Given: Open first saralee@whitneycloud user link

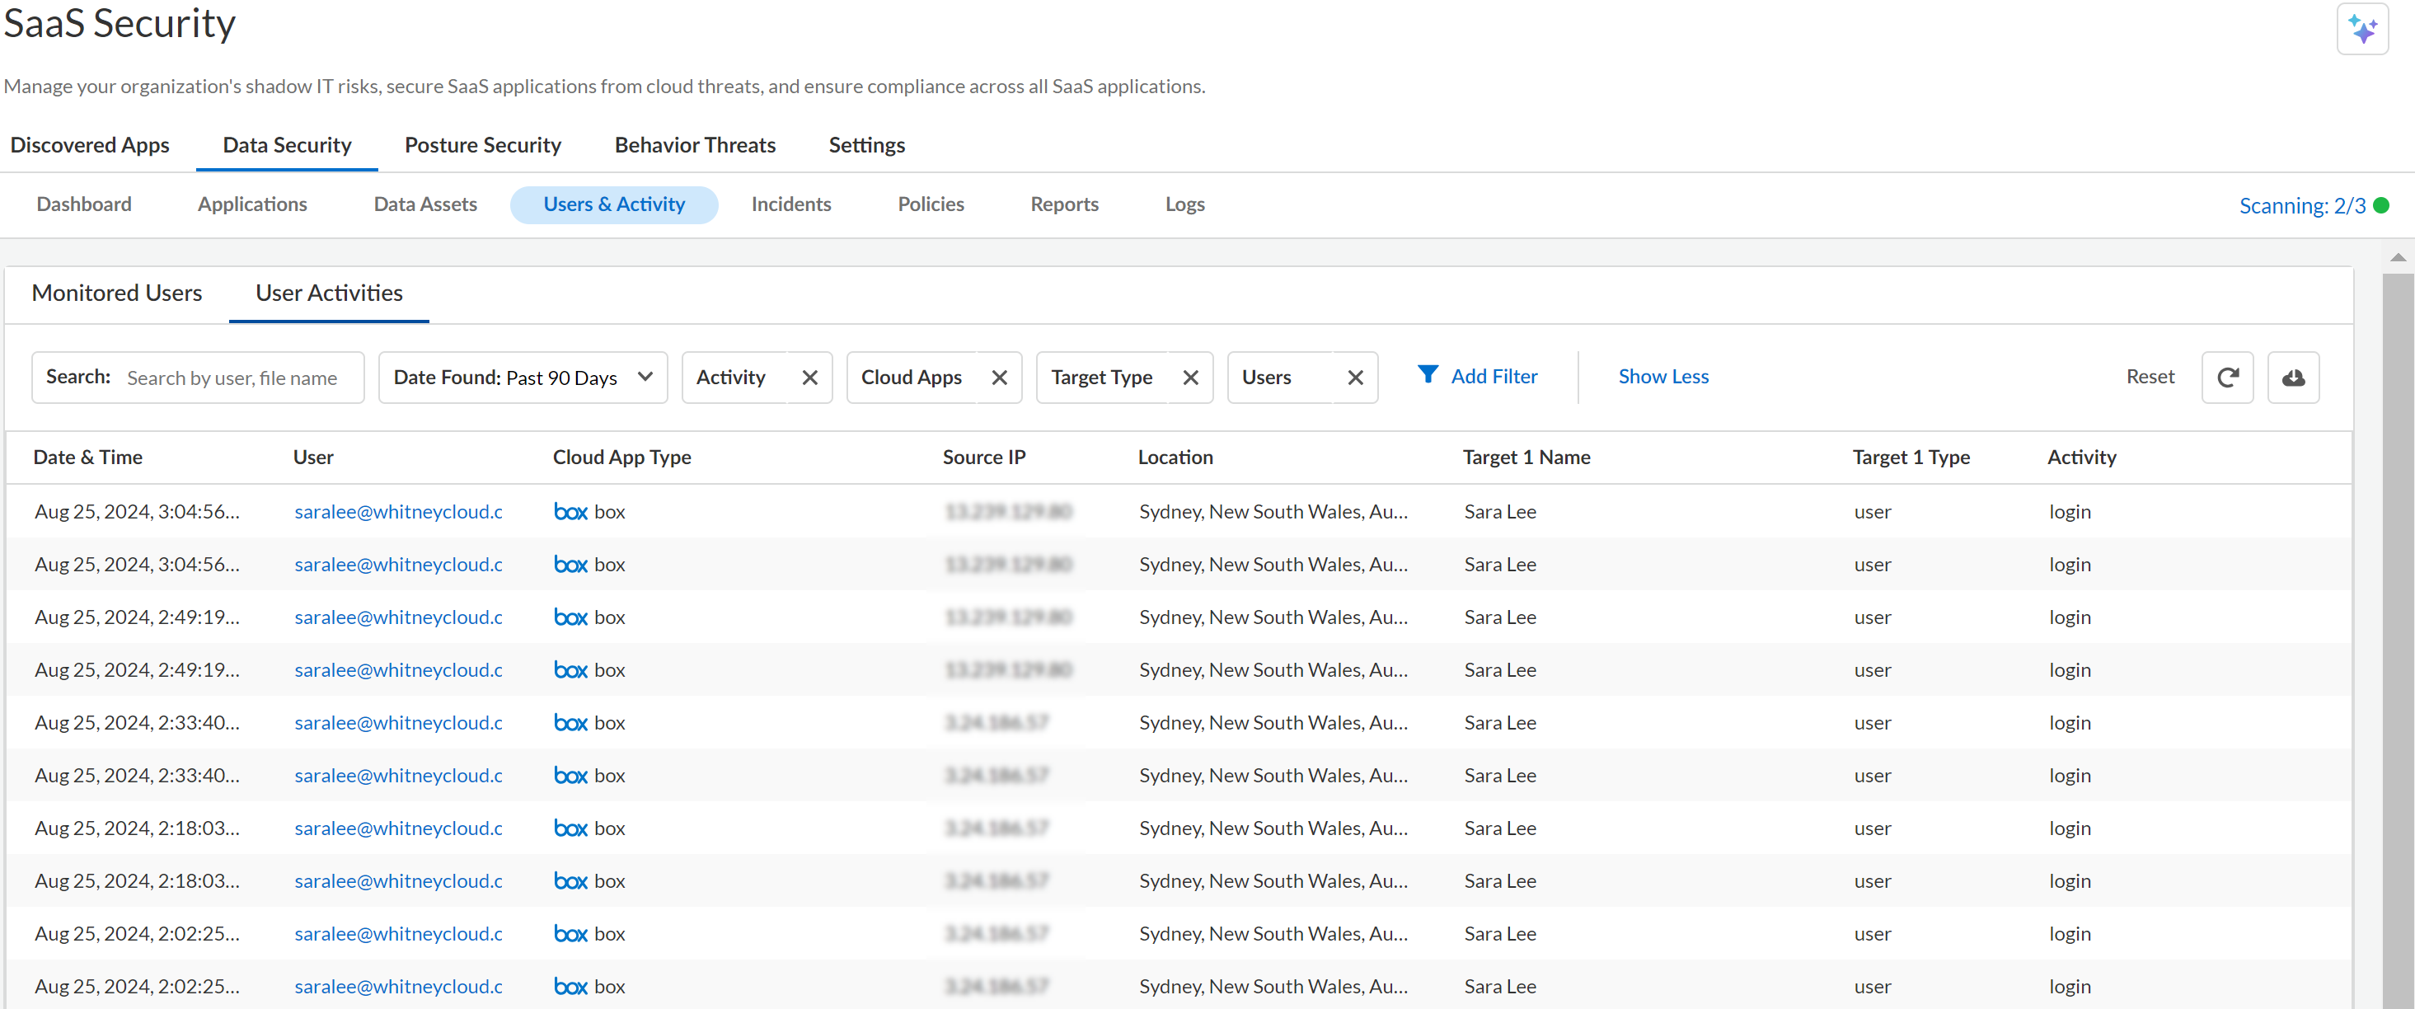Looking at the screenshot, I should point(398,512).
